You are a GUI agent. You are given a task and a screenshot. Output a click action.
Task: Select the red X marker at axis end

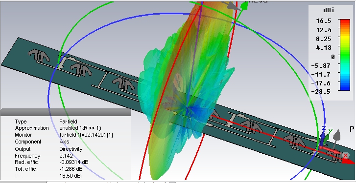pos(346,155)
